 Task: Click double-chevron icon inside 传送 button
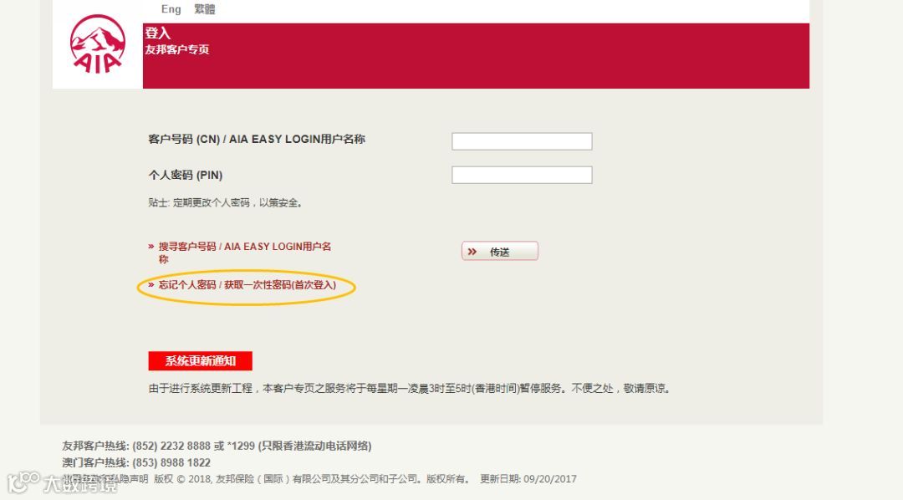pos(472,252)
